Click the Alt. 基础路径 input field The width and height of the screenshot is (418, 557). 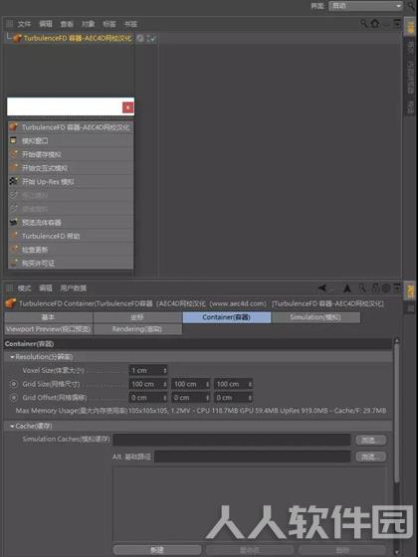[253, 457]
